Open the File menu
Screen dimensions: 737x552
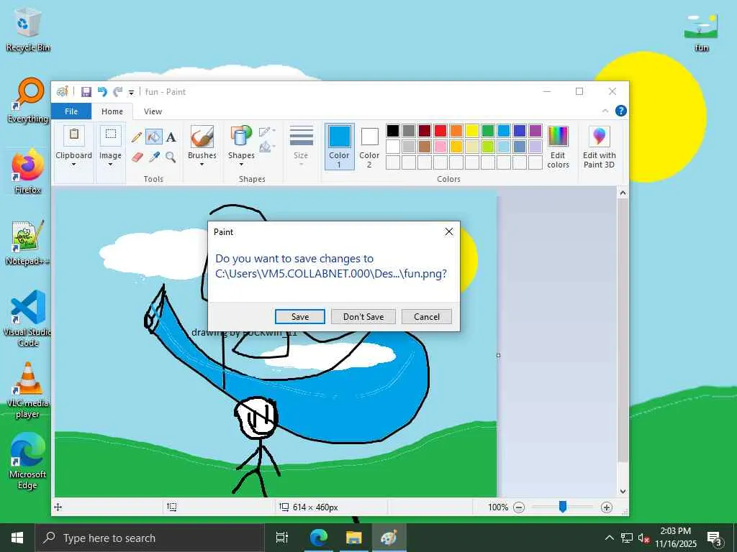[71, 111]
